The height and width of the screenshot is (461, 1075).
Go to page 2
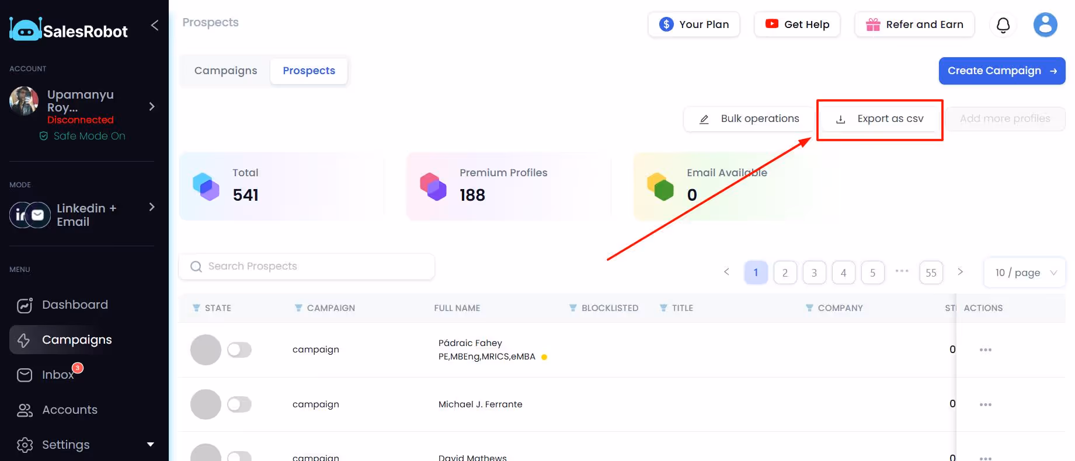tap(785, 273)
